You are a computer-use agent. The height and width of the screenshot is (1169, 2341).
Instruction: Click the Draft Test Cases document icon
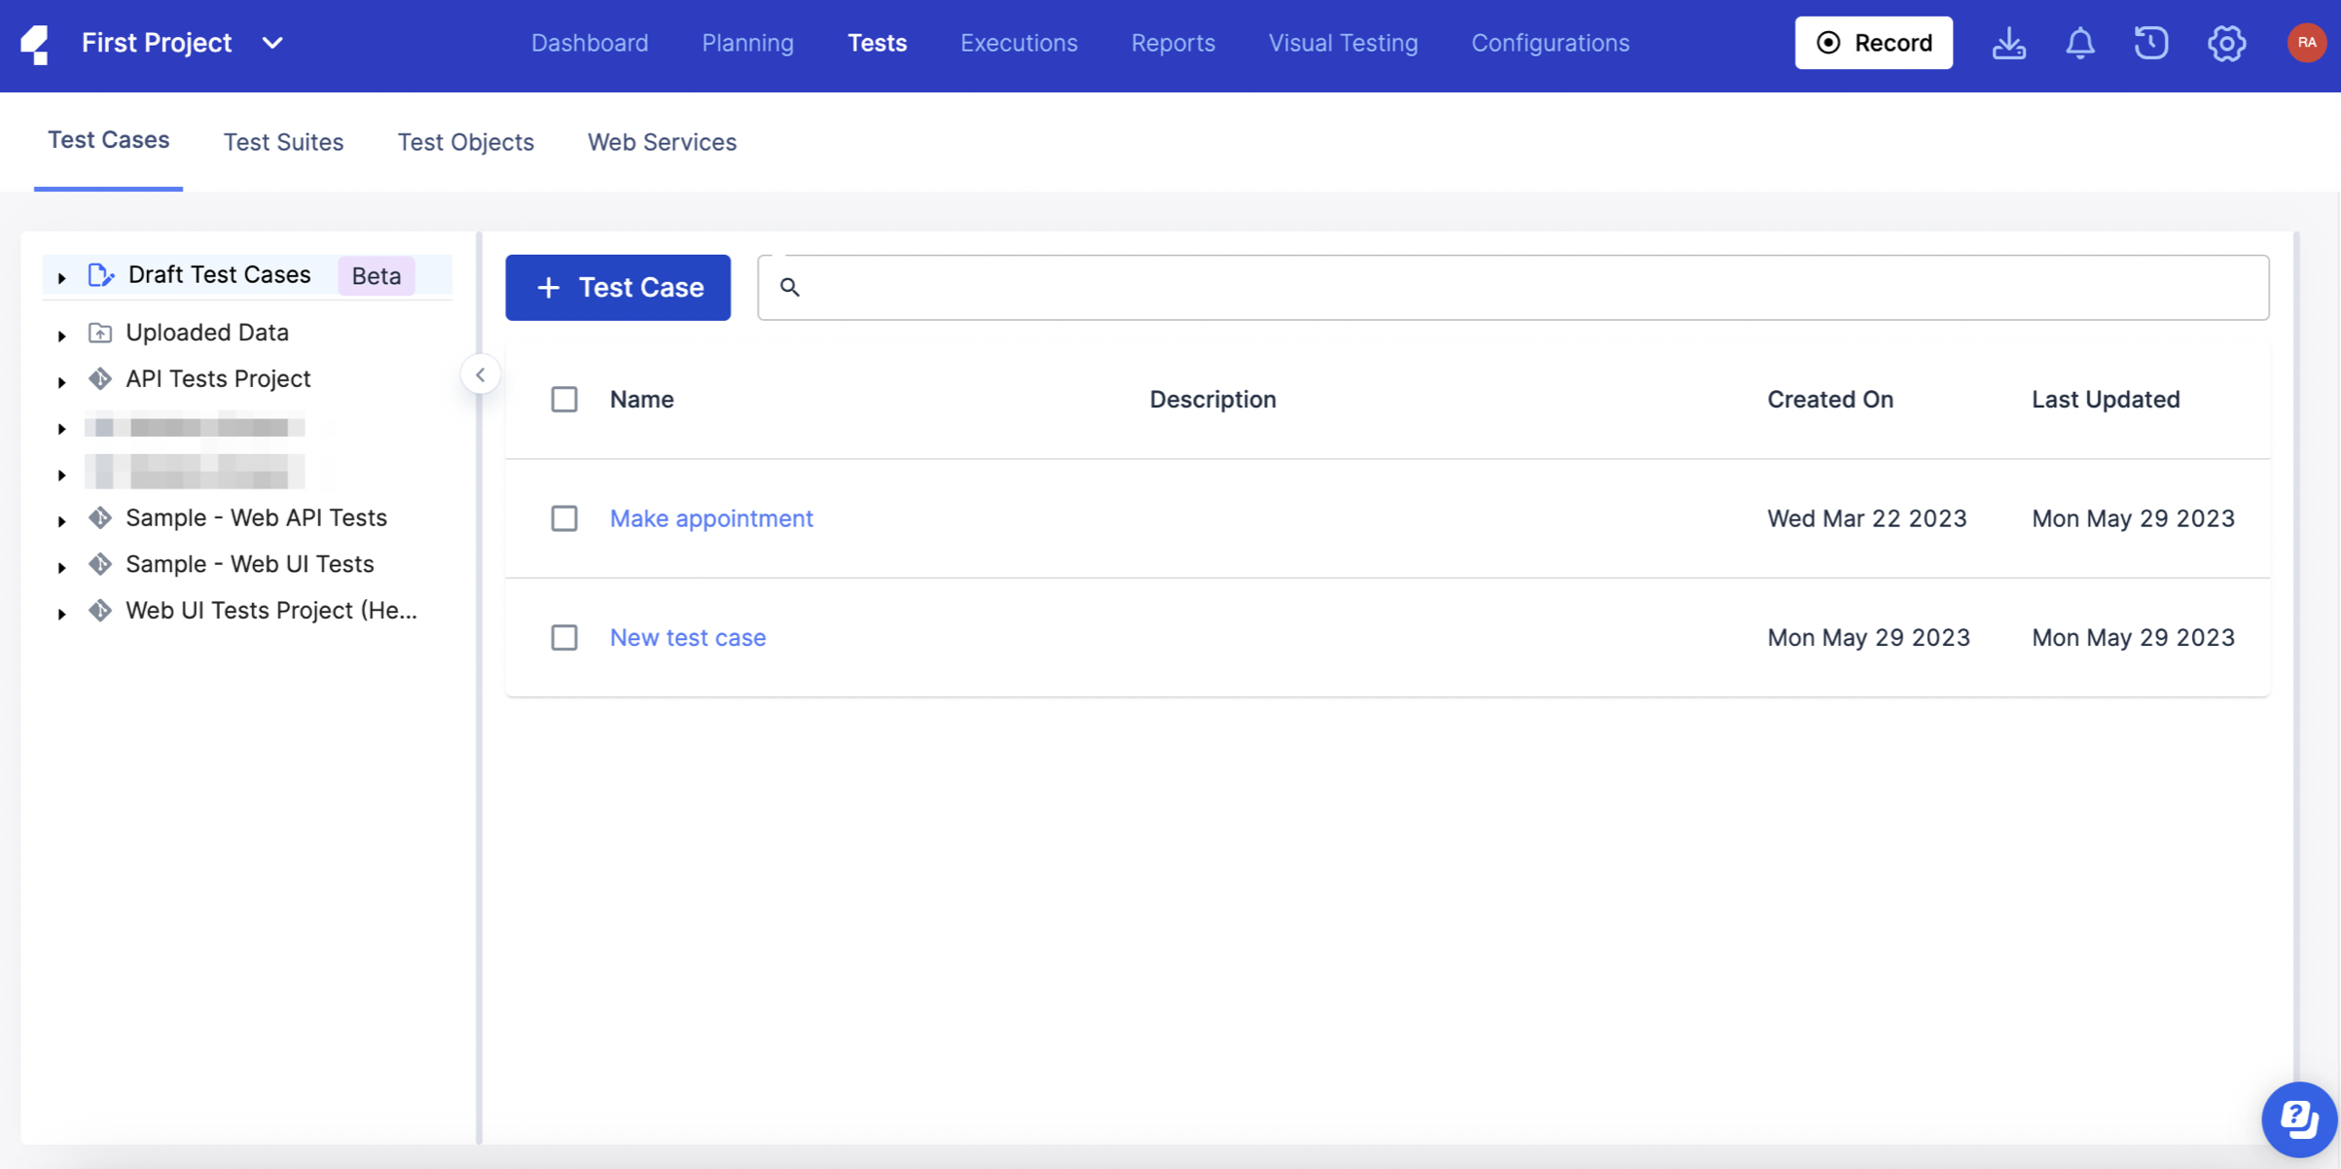pos(101,275)
